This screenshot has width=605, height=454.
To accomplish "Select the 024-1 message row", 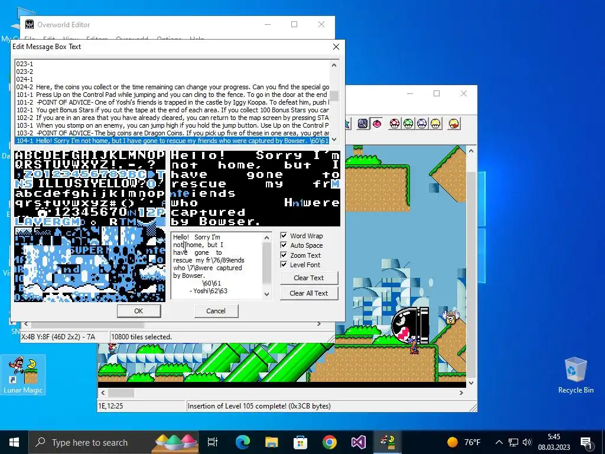I will pos(172,79).
